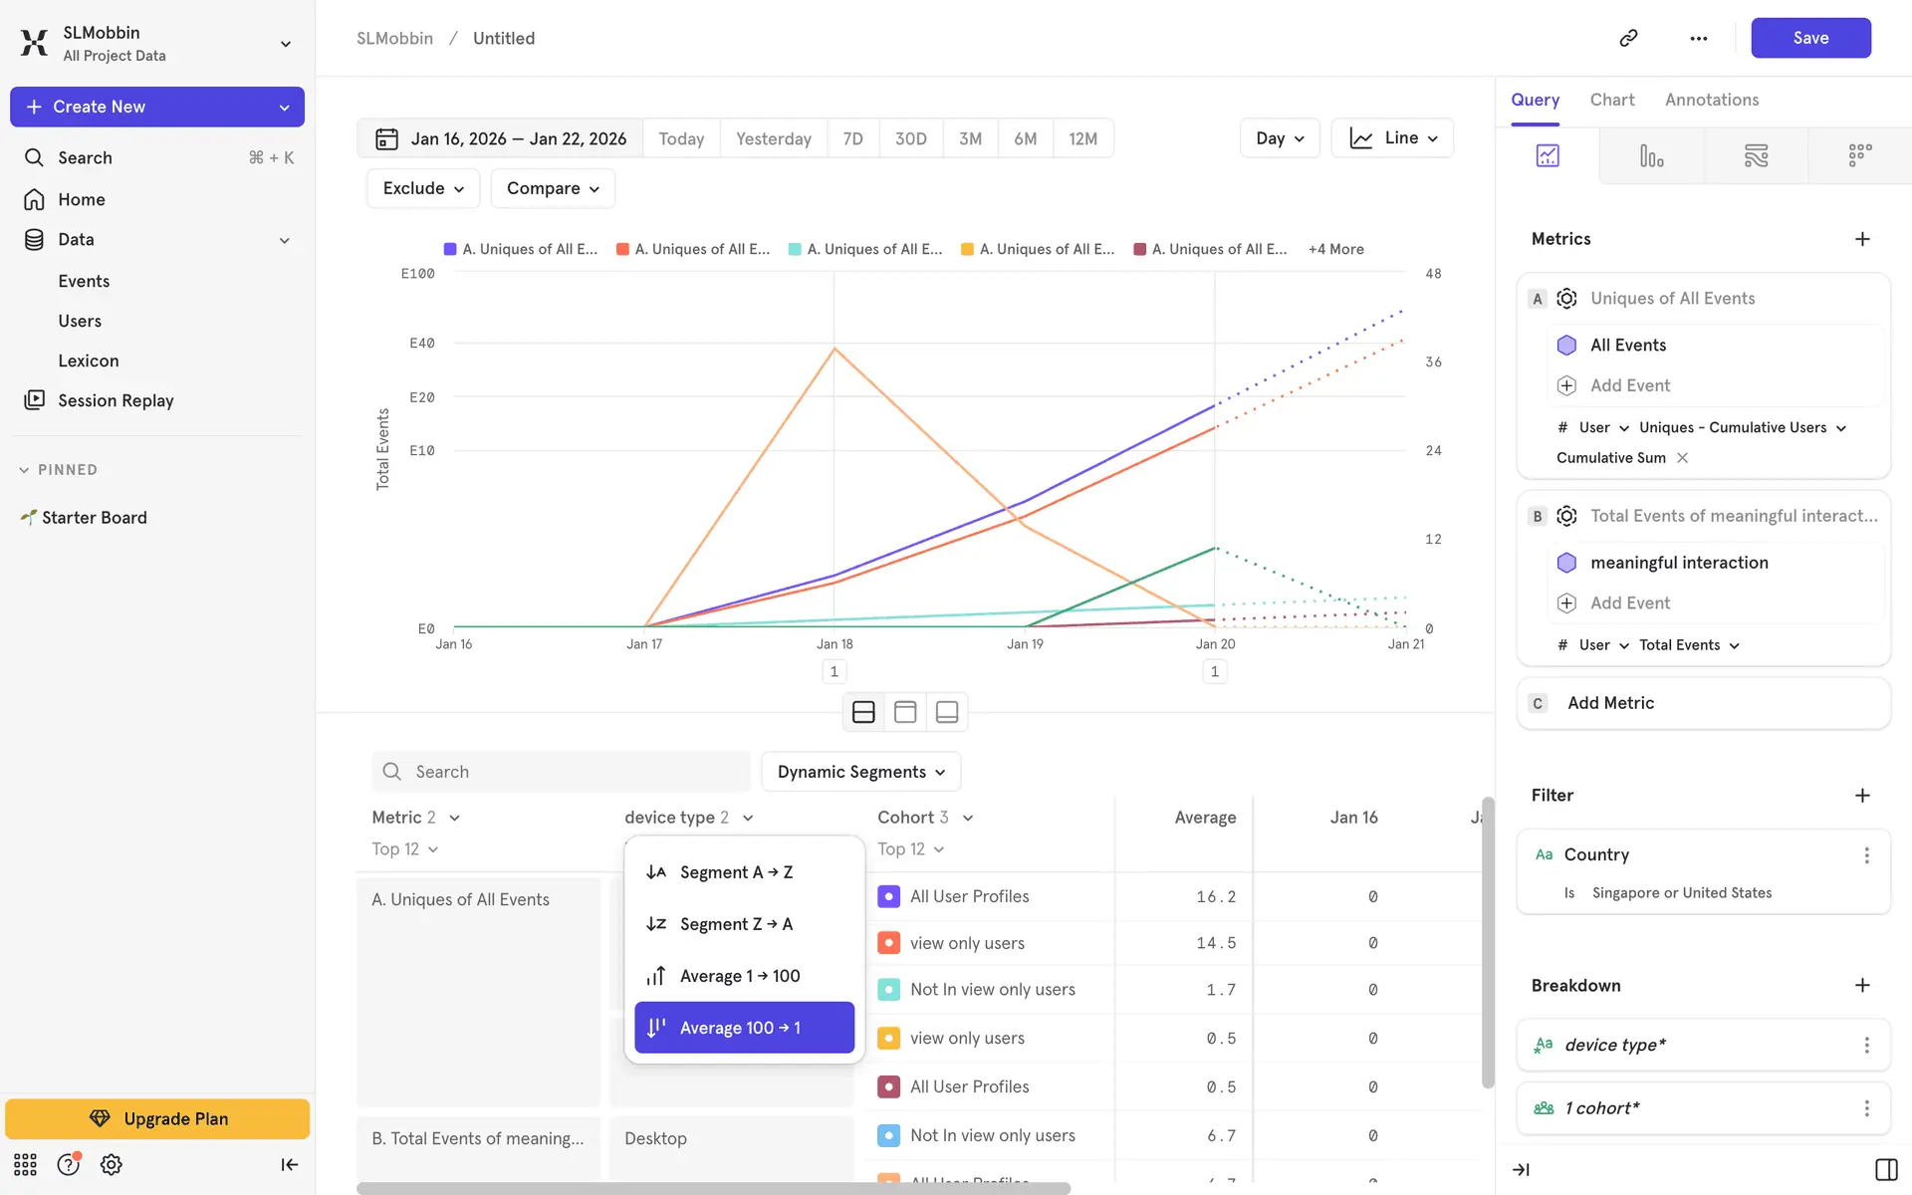Click the copy link icon in header
Viewport: 1912px width, 1195px height.
(x=1628, y=38)
